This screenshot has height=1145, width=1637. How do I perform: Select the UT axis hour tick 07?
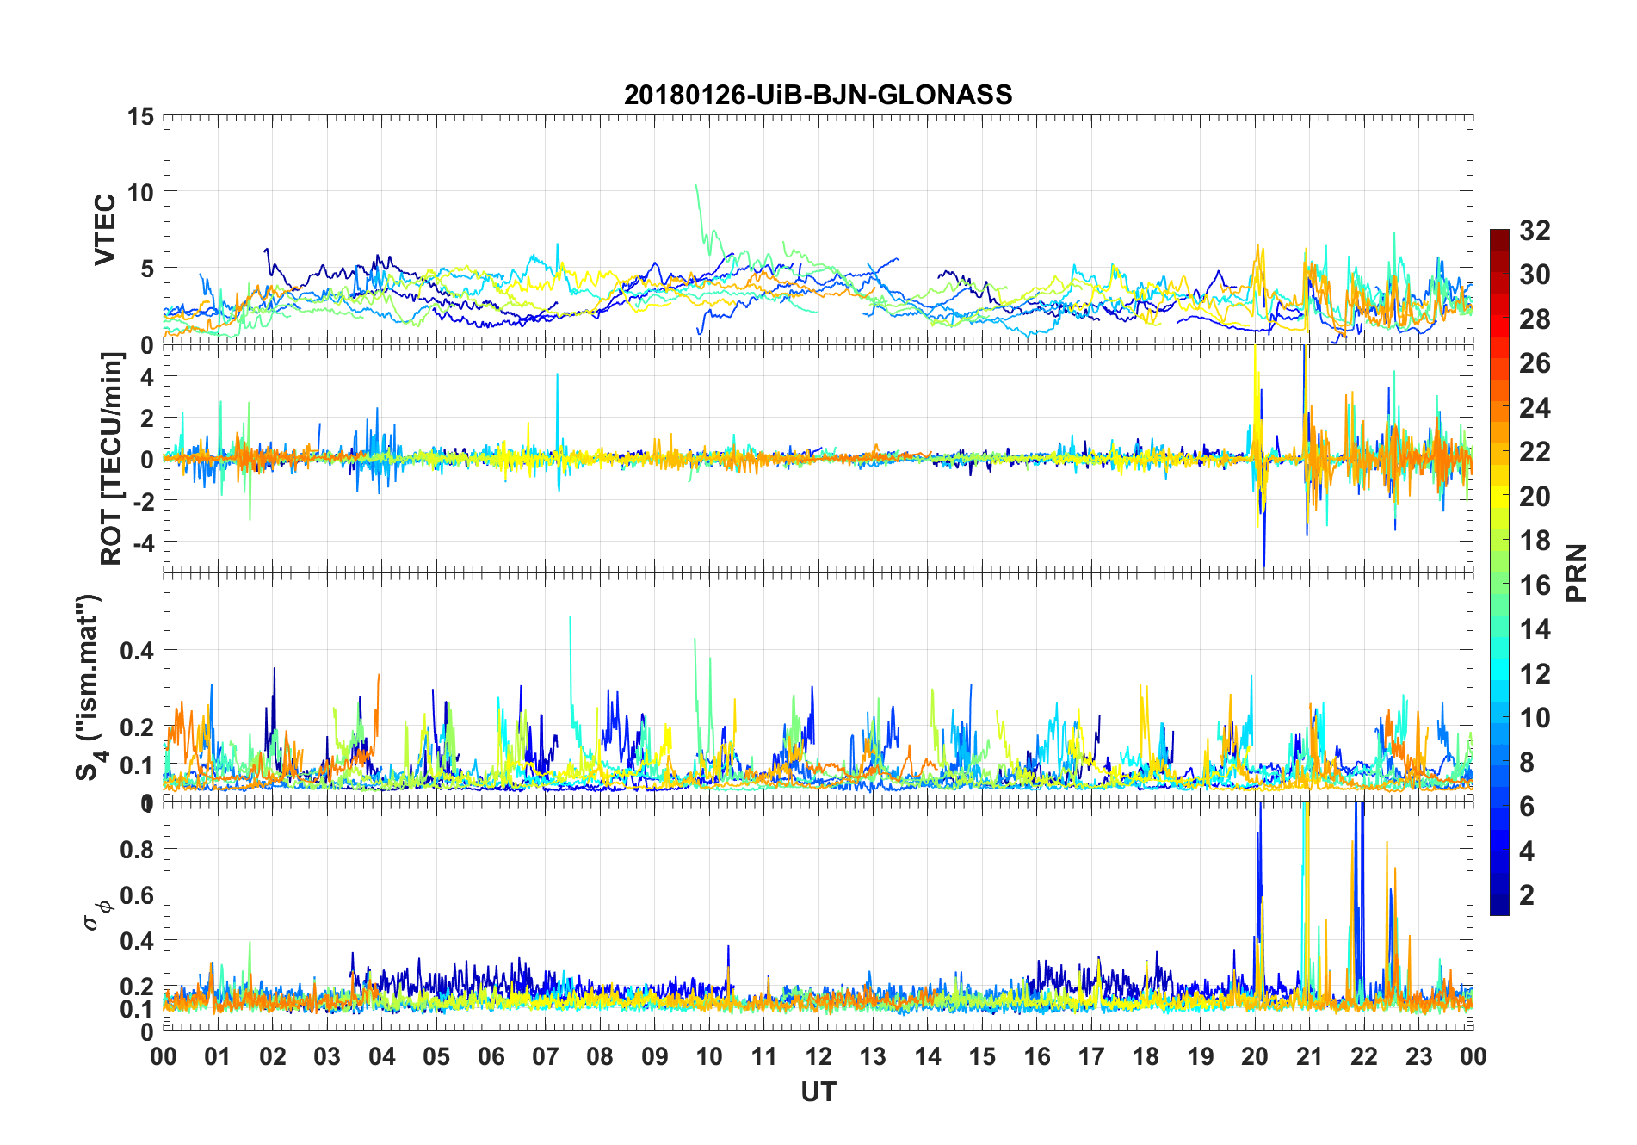pyautogui.click(x=546, y=1056)
